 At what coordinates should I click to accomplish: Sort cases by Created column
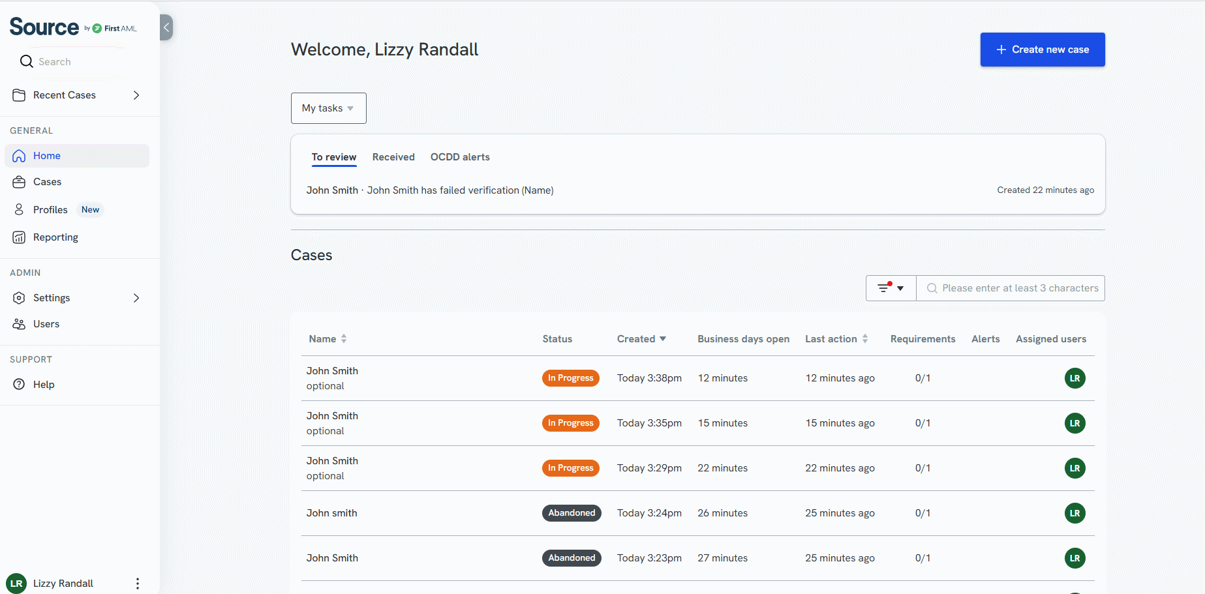click(641, 339)
